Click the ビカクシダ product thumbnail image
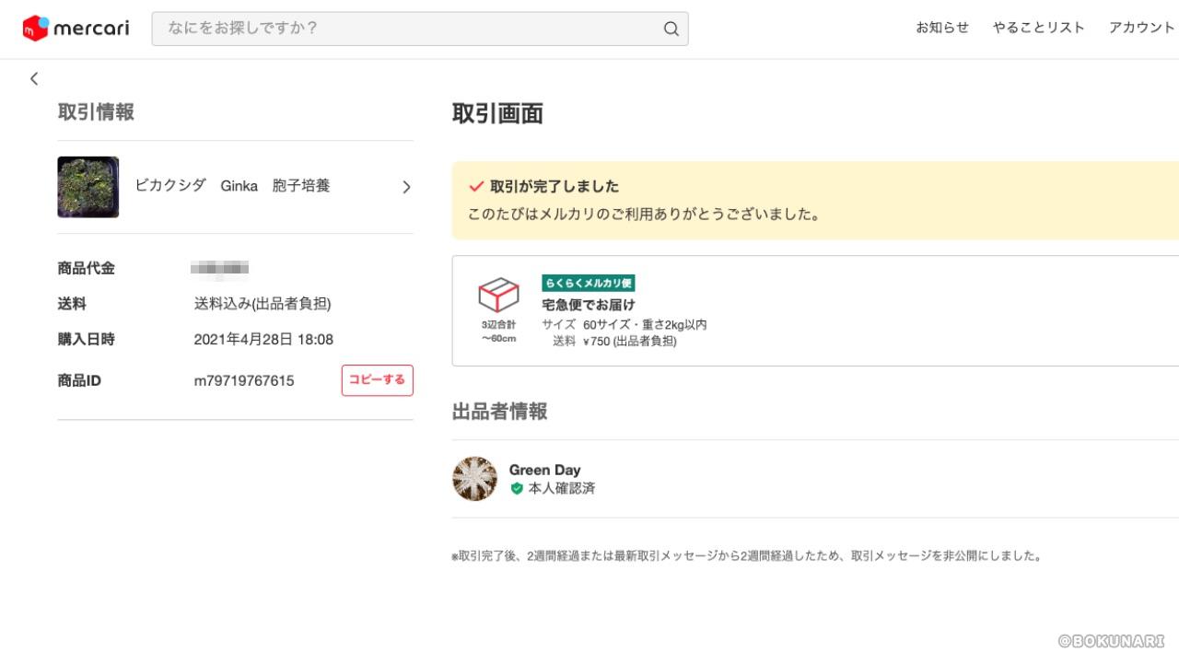1179x663 pixels. (88, 187)
